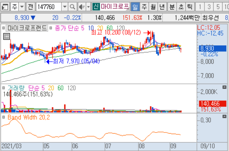Click the 2021/03 date axis label
Screen dimensions: 229x151
(11, 146)
